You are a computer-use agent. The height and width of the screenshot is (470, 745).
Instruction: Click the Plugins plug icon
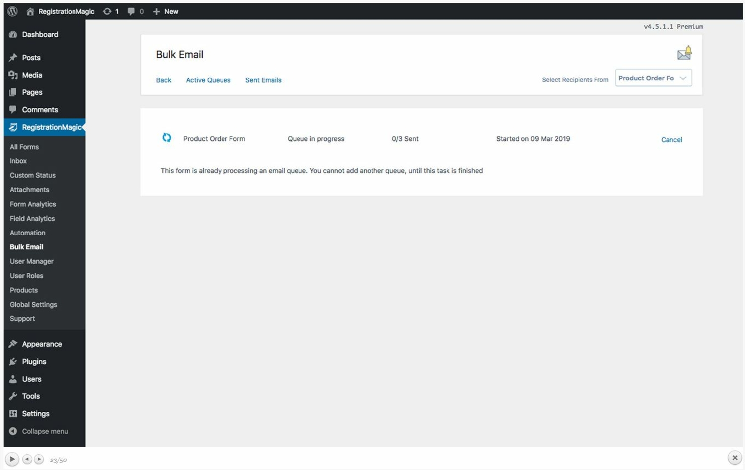(x=13, y=362)
